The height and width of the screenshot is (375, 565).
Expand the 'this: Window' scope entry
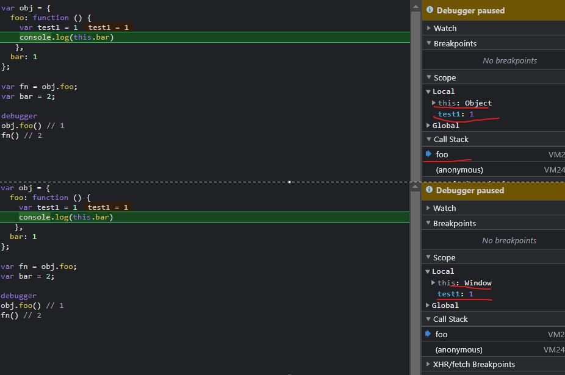tap(433, 283)
